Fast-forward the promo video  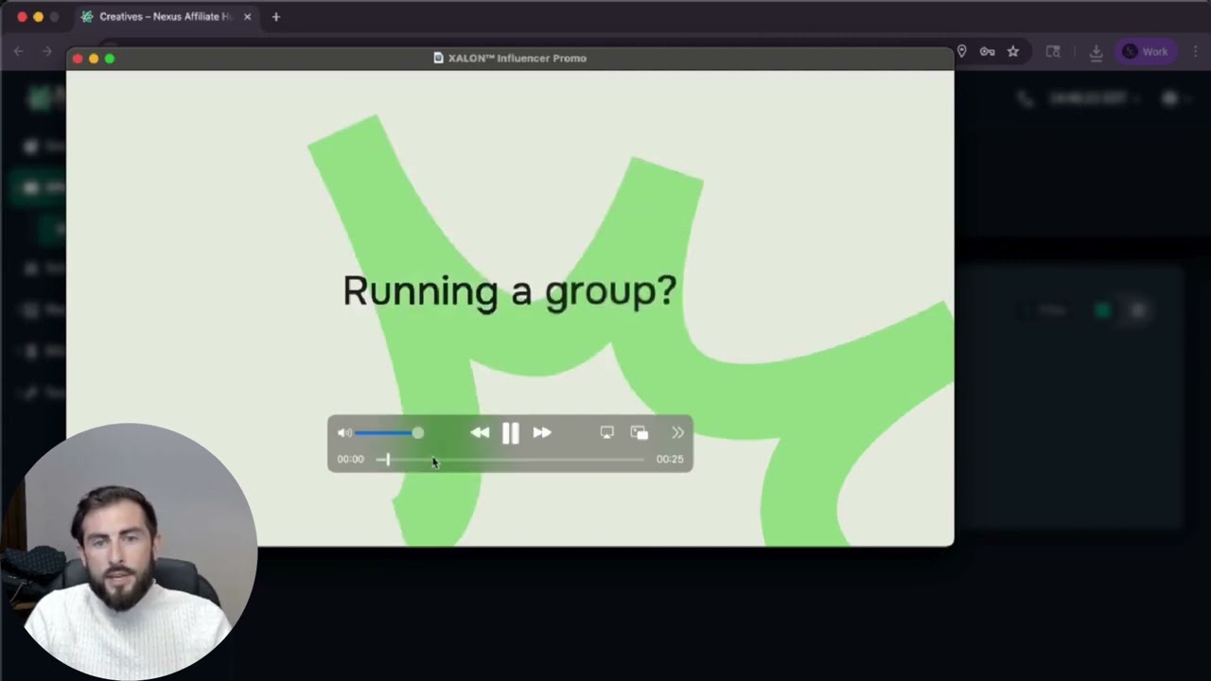[542, 433]
